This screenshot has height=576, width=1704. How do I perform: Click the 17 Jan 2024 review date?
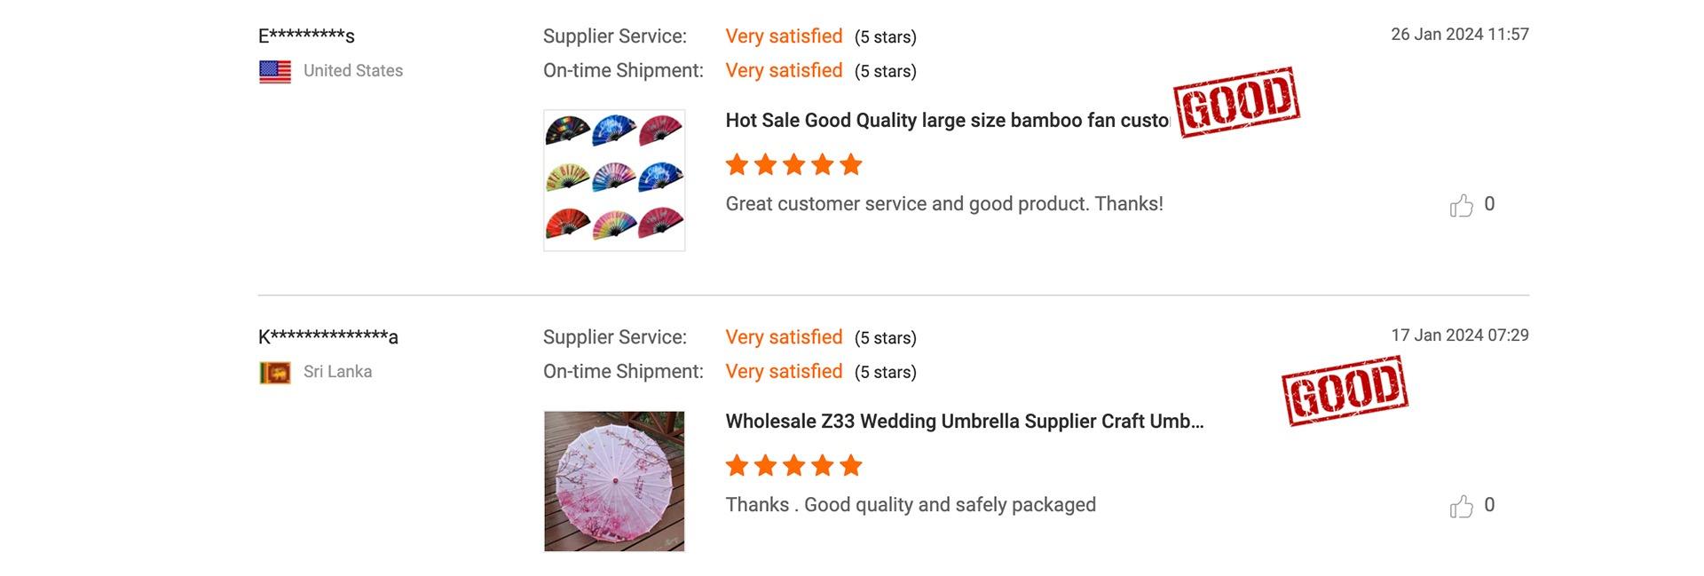(1459, 335)
